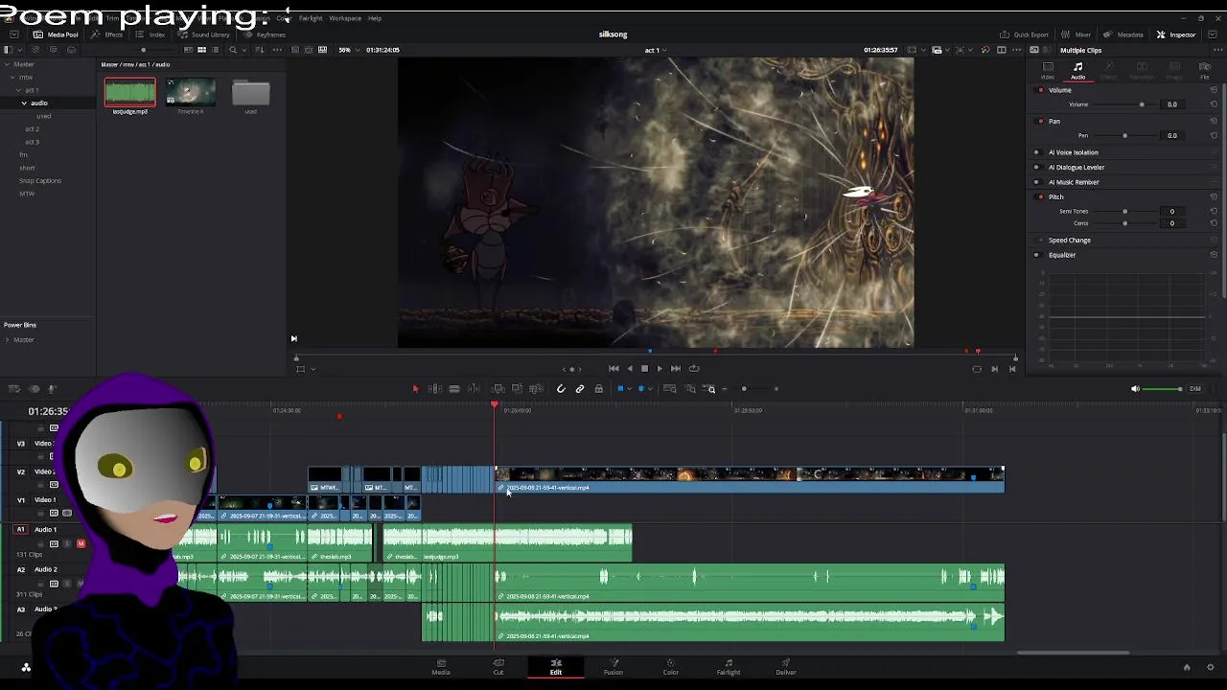Switch media pool to list view
Viewport: 1227px width, 690px height.
point(218,50)
